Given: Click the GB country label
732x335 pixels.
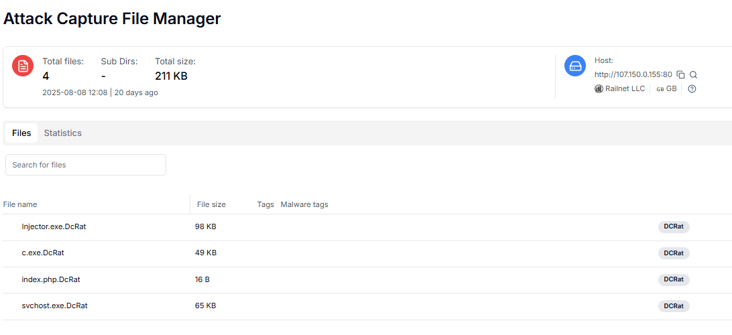Looking at the screenshot, I should [x=671, y=88].
